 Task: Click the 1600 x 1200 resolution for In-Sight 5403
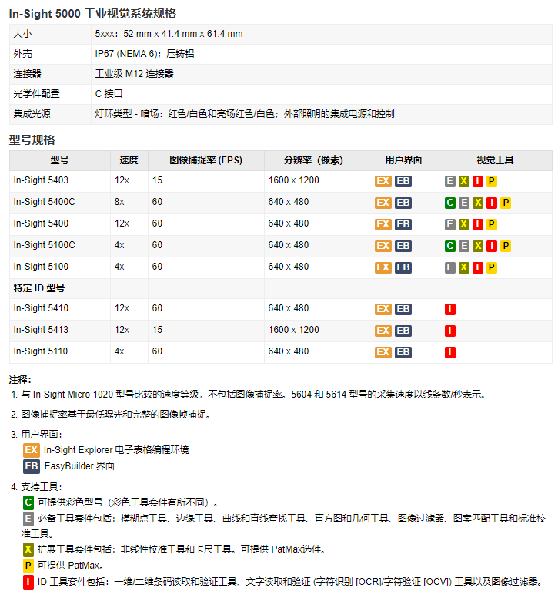point(293,180)
